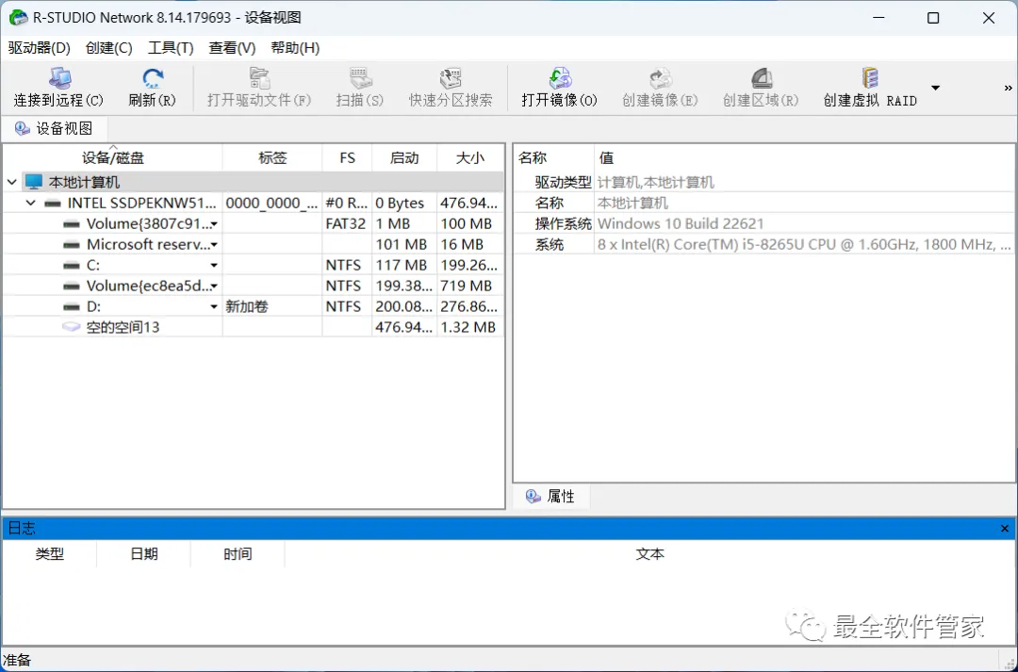Click the 值 column header in properties

click(x=804, y=157)
